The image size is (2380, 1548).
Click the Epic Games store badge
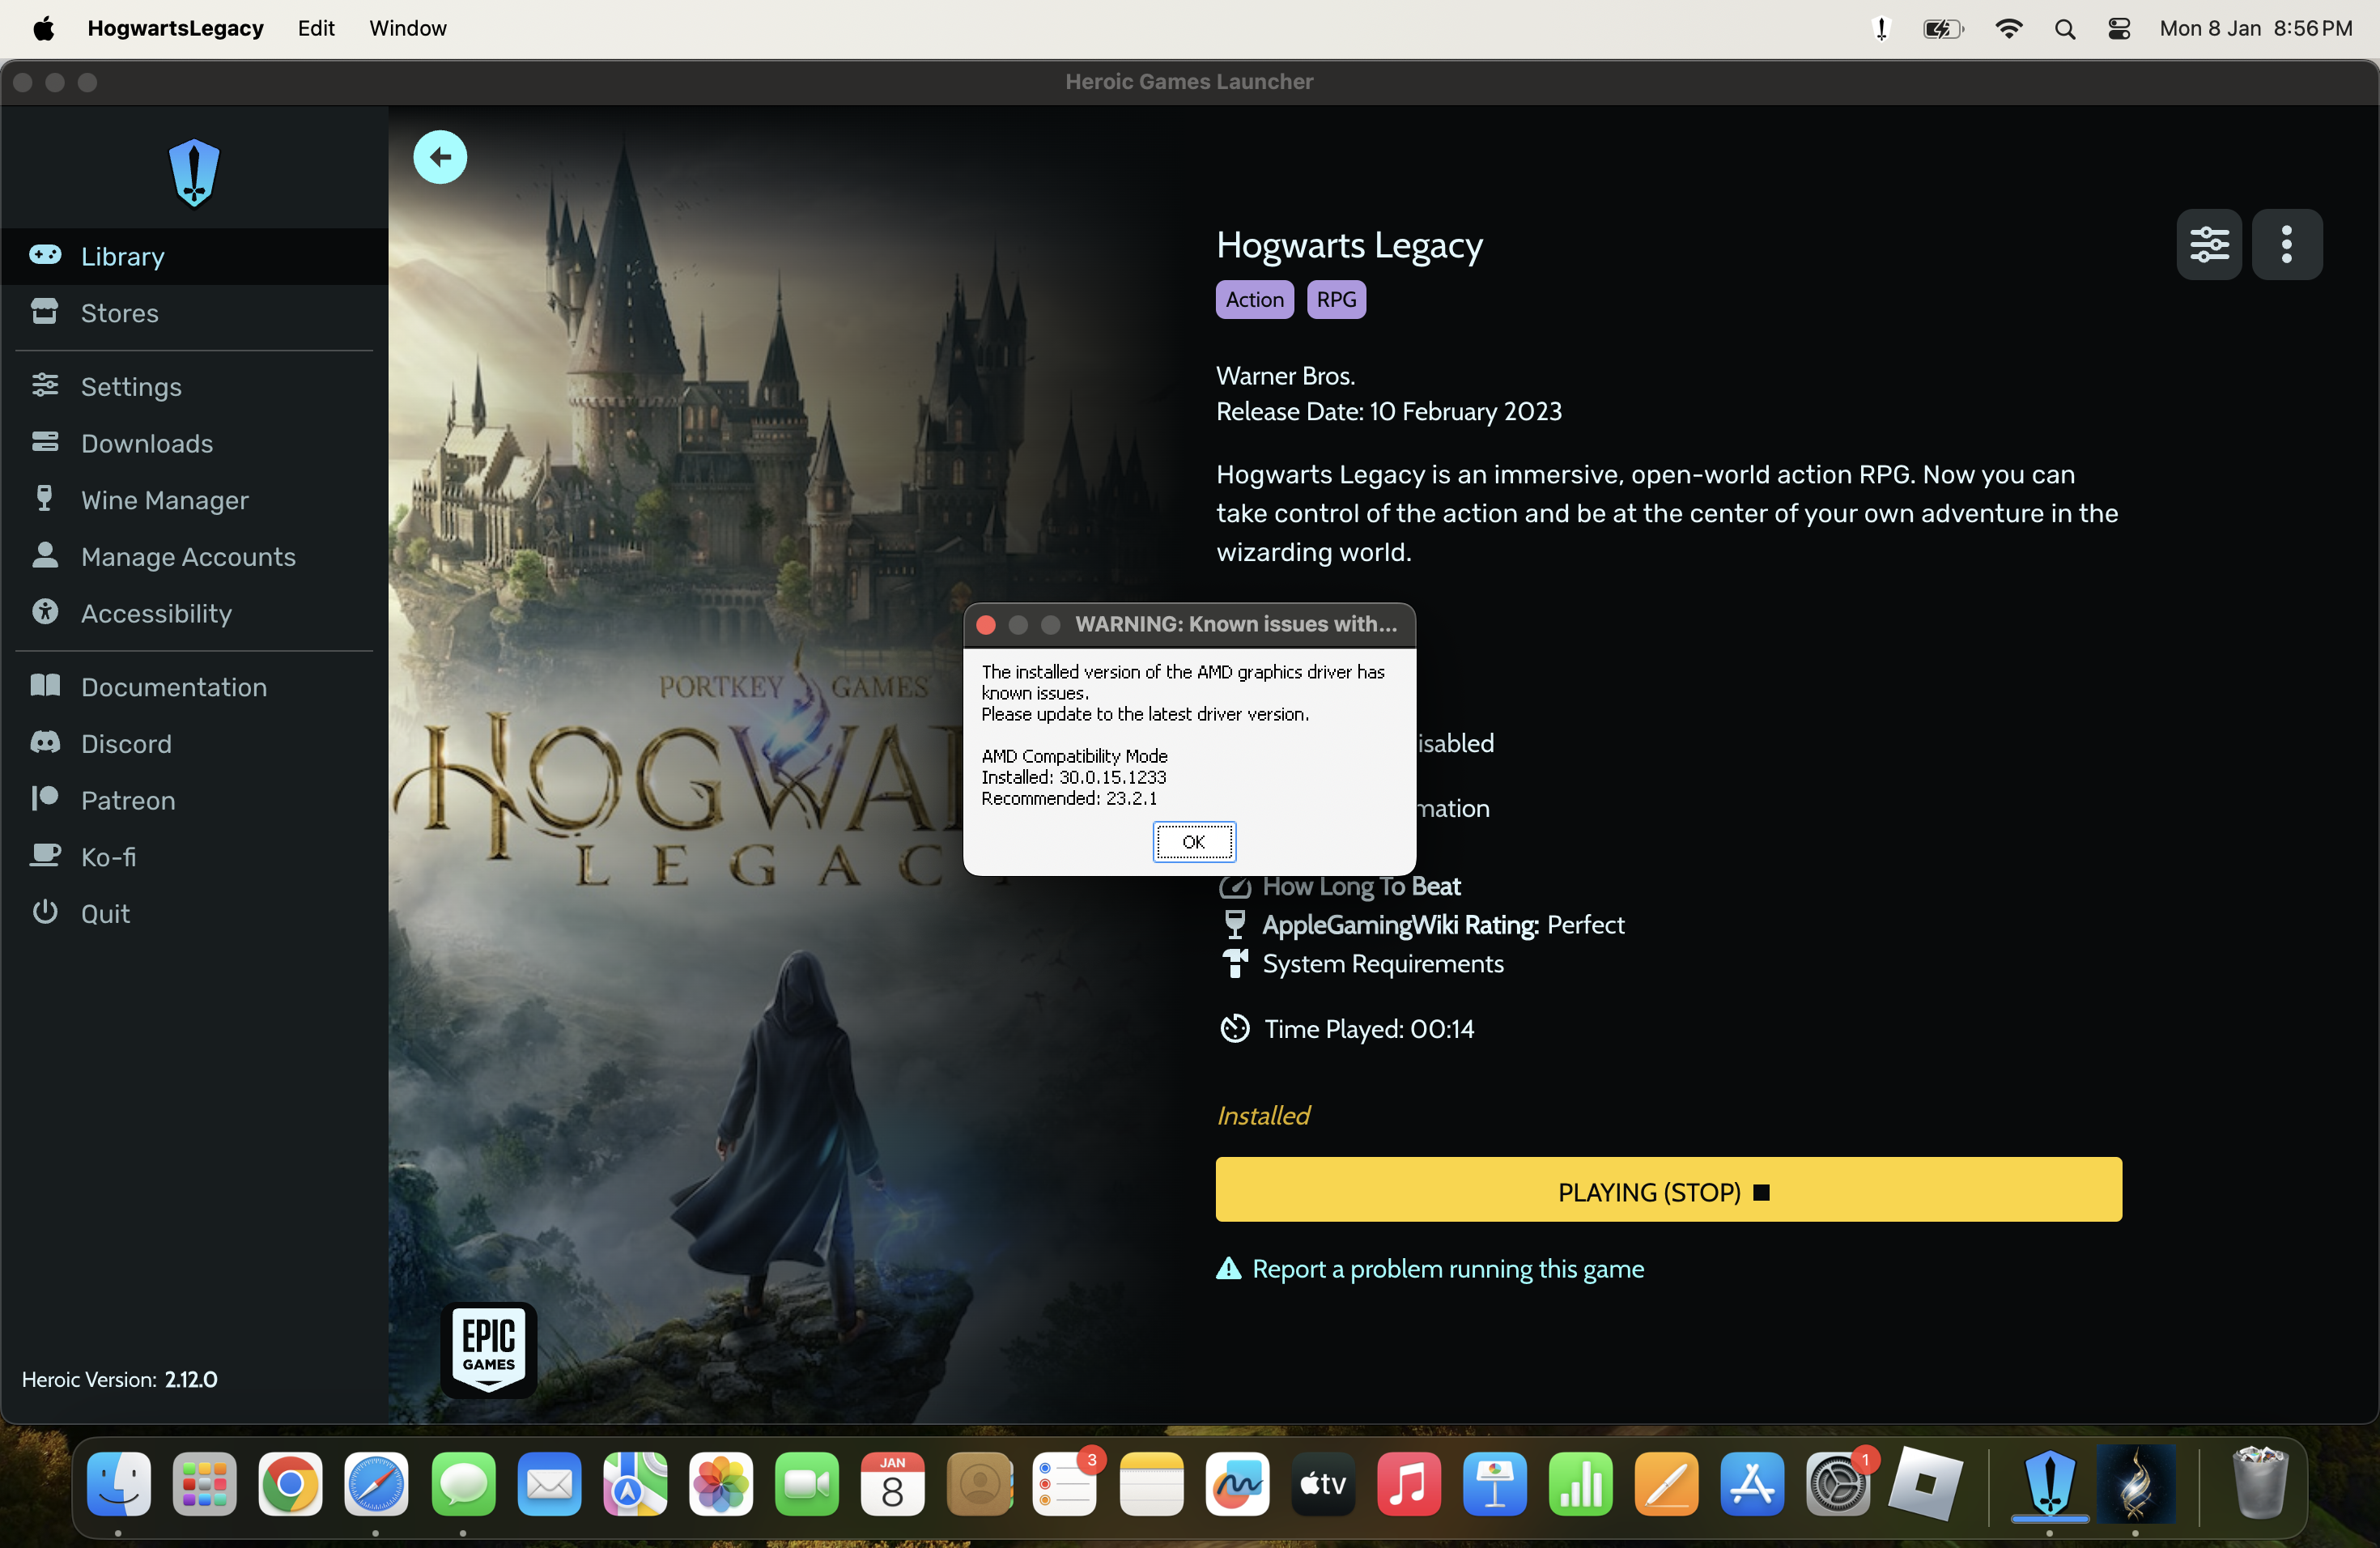pos(488,1349)
